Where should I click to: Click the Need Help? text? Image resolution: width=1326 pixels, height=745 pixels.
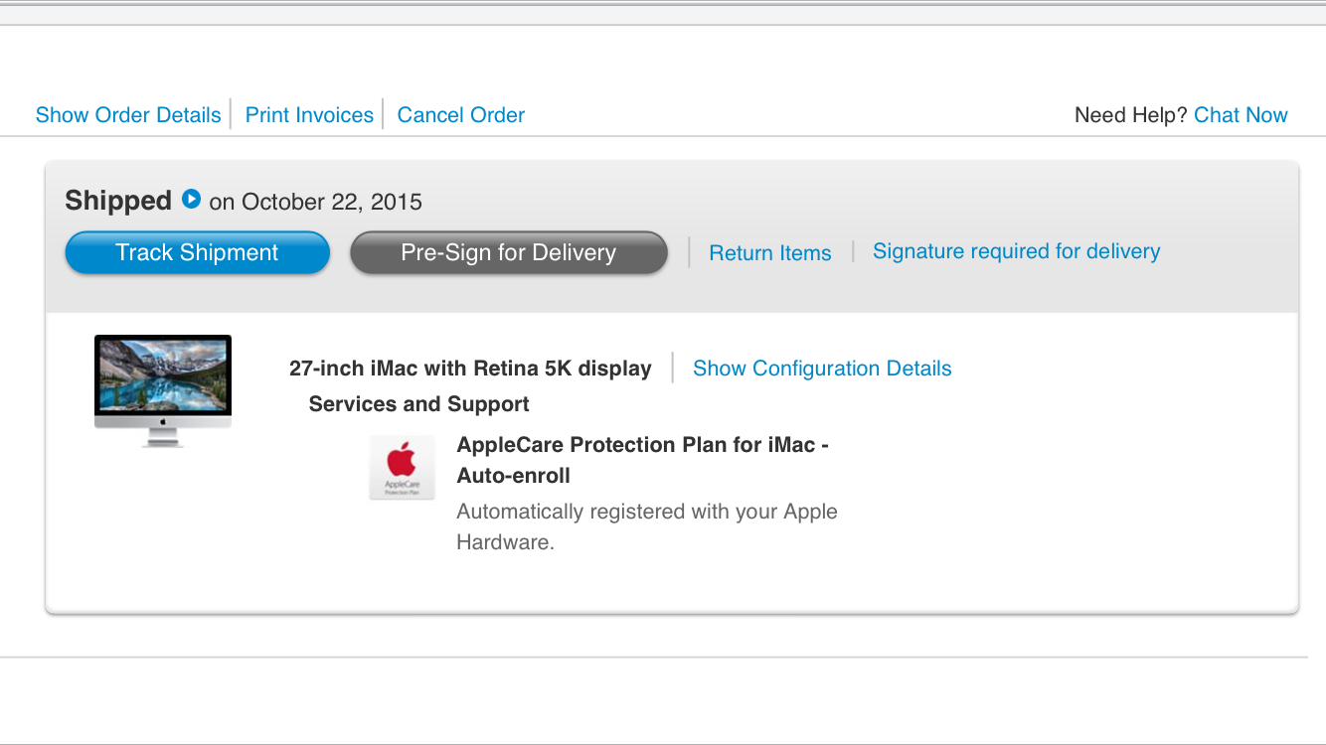click(1130, 115)
